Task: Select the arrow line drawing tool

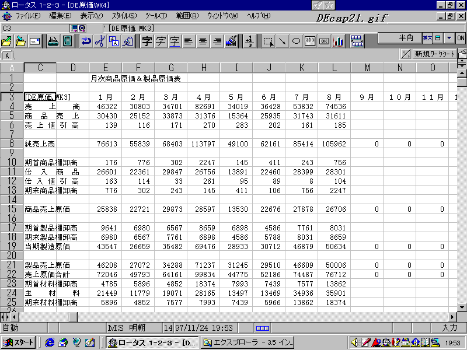Action: point(282,41)
